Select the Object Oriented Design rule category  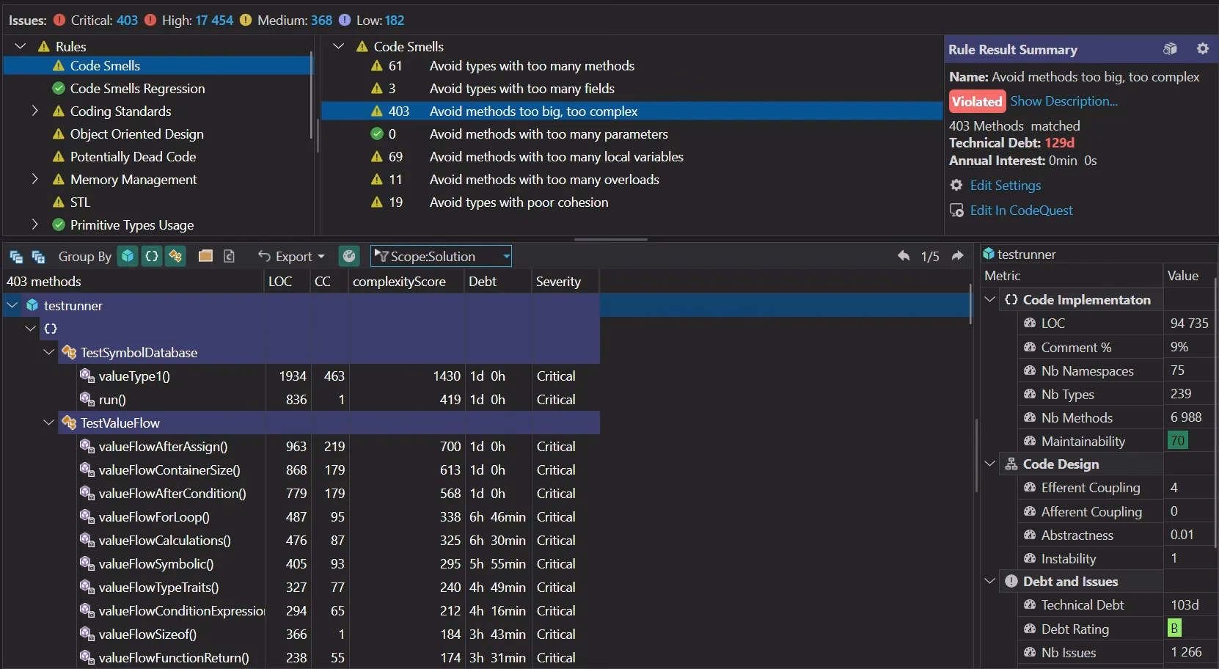click(x=136, y=134)
